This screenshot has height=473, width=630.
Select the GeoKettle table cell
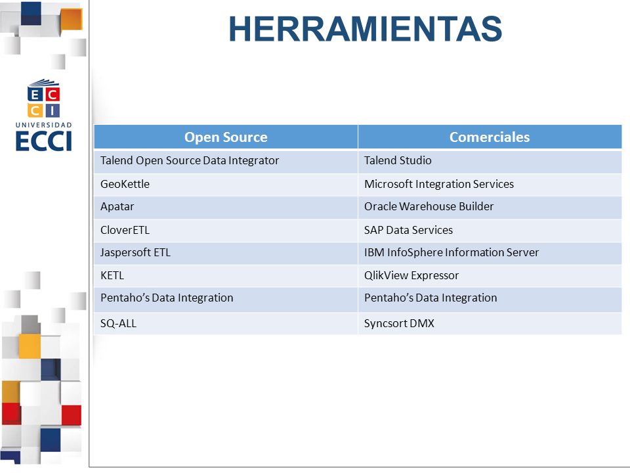pyautogui.click(x=226, y=185)
